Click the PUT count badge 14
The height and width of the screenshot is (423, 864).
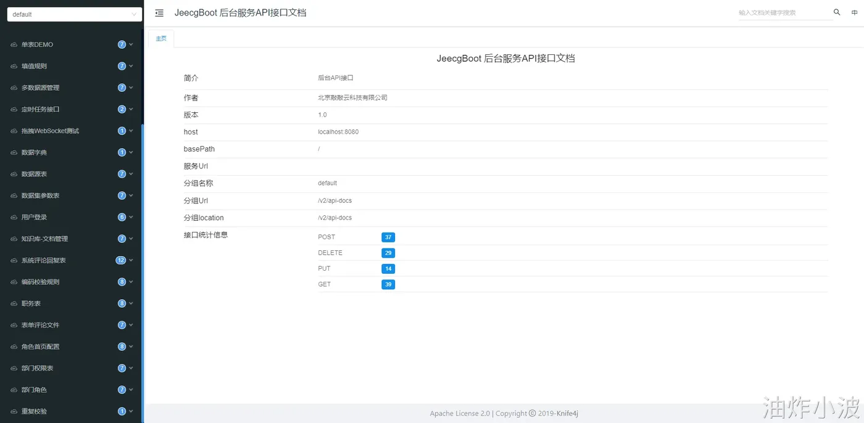click(388, 269)
